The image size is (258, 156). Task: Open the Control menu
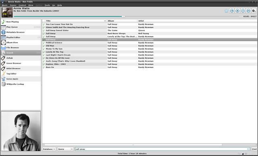click(x=23, y=5)
